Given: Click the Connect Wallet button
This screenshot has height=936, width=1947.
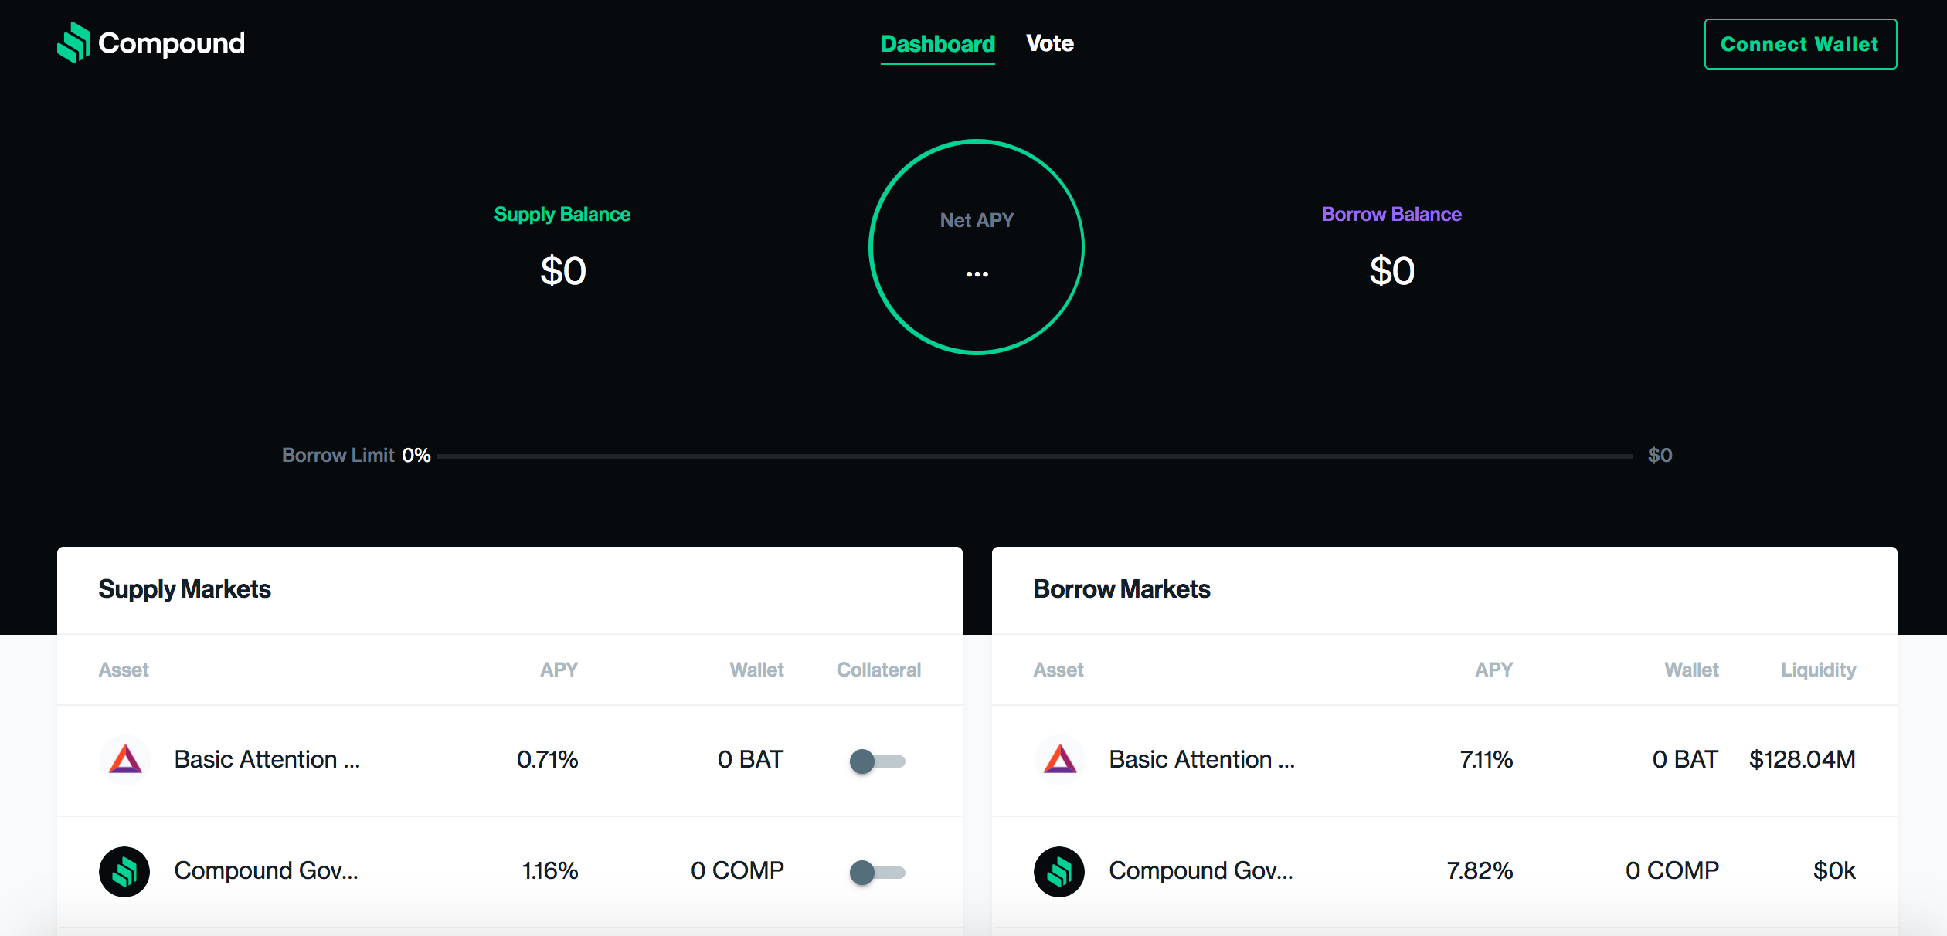Looking at the screenshot, I should tap(1800, 44).
